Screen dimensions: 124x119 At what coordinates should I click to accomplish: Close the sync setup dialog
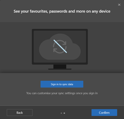[119, 5]
